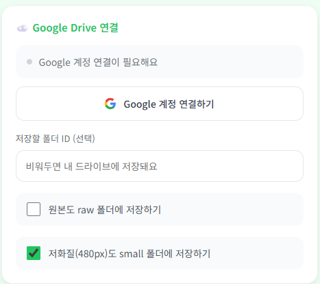Connect account via Google 계정 연결하기 button
Viewport: 320px width, 284px height.
pyautogui.click(x=160, y=104)
